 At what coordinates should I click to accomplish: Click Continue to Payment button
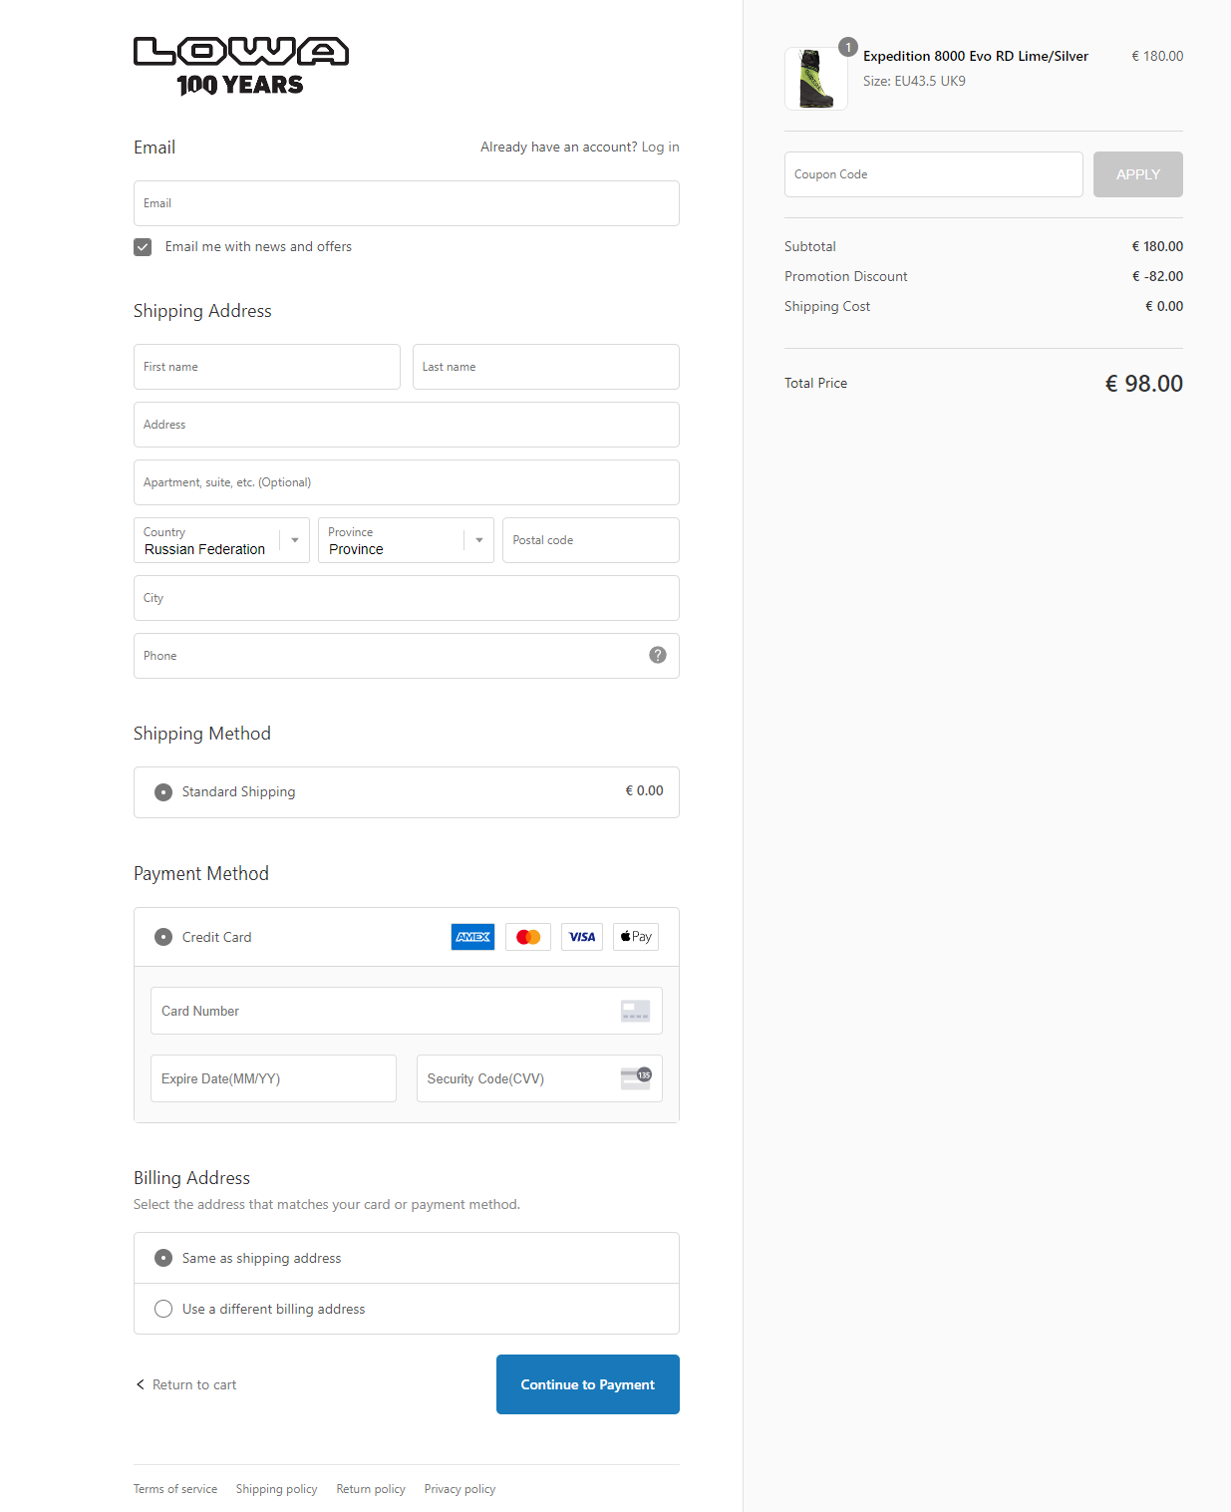coord(587,1384)
